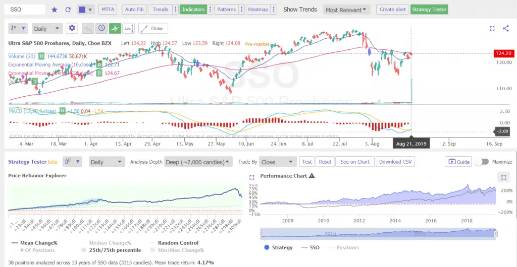Open the Daily timeframe dropdown on the chart
The image size is (517, 267).
coord(47,29)
